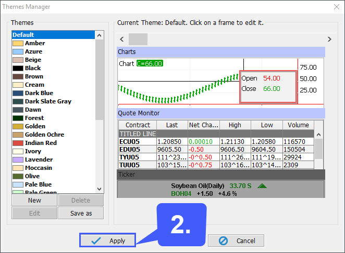345x253 pixels.
Task: Click the Contract column header
Action: tap(138, 125)
